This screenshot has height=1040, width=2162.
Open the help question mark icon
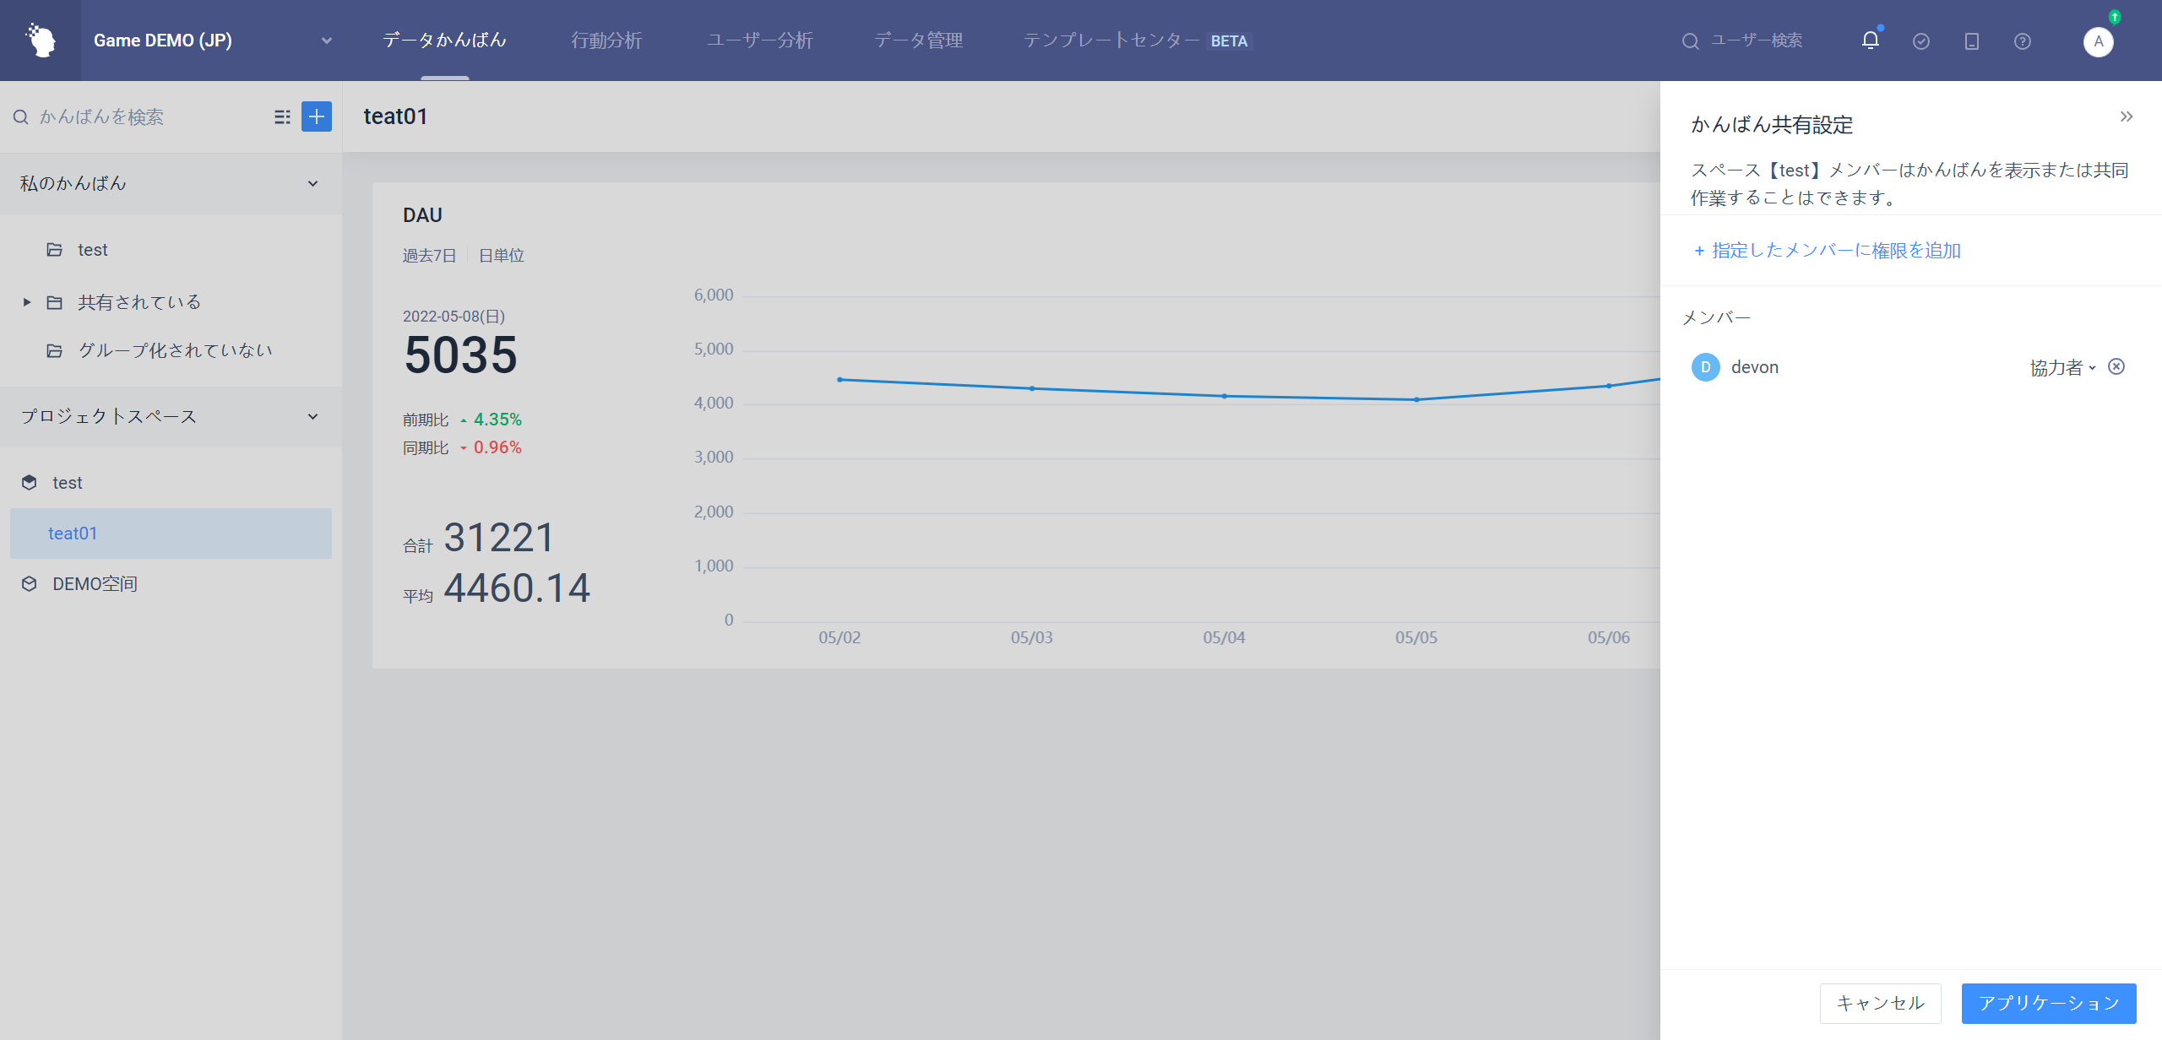pos(2023,41)
